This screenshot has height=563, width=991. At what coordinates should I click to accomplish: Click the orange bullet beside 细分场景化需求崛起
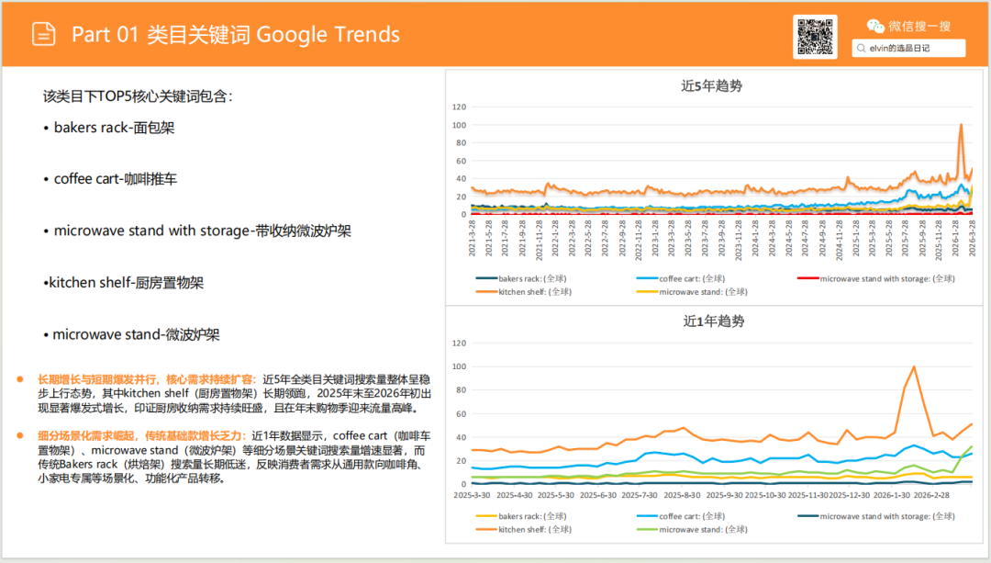[x=20, y=435]
